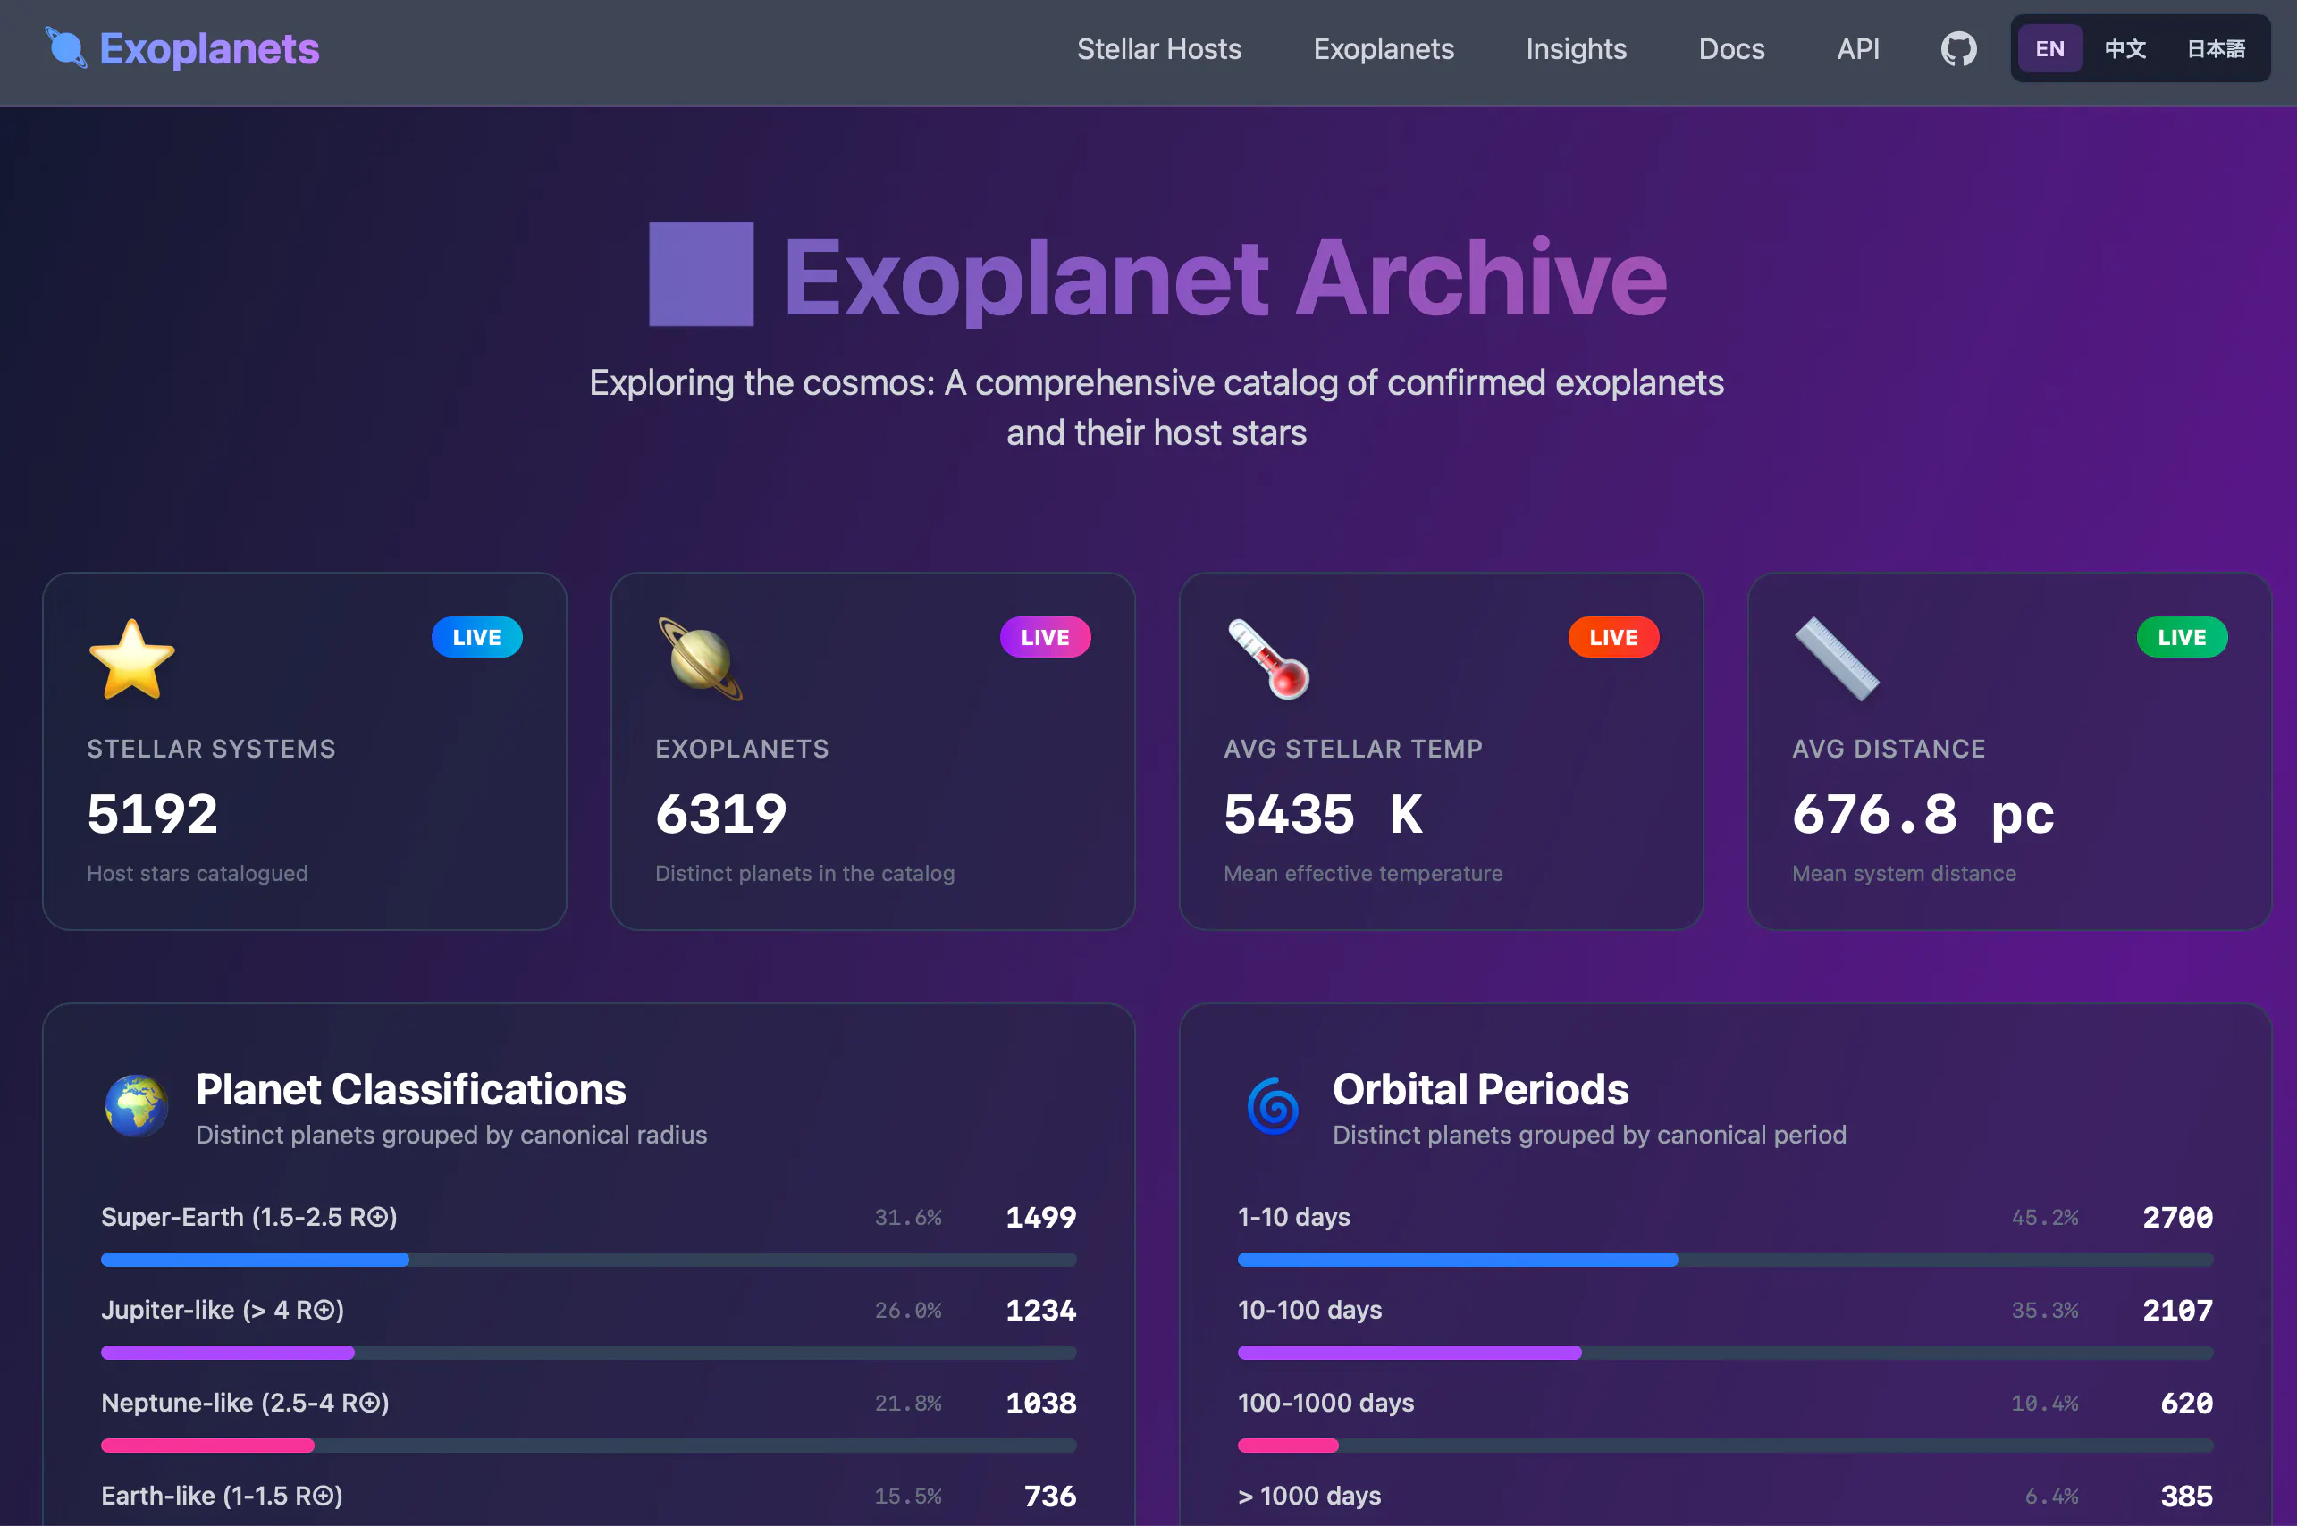Open the API nav link
The width and height of the screenshot is (2297, 1526).
1858,48
